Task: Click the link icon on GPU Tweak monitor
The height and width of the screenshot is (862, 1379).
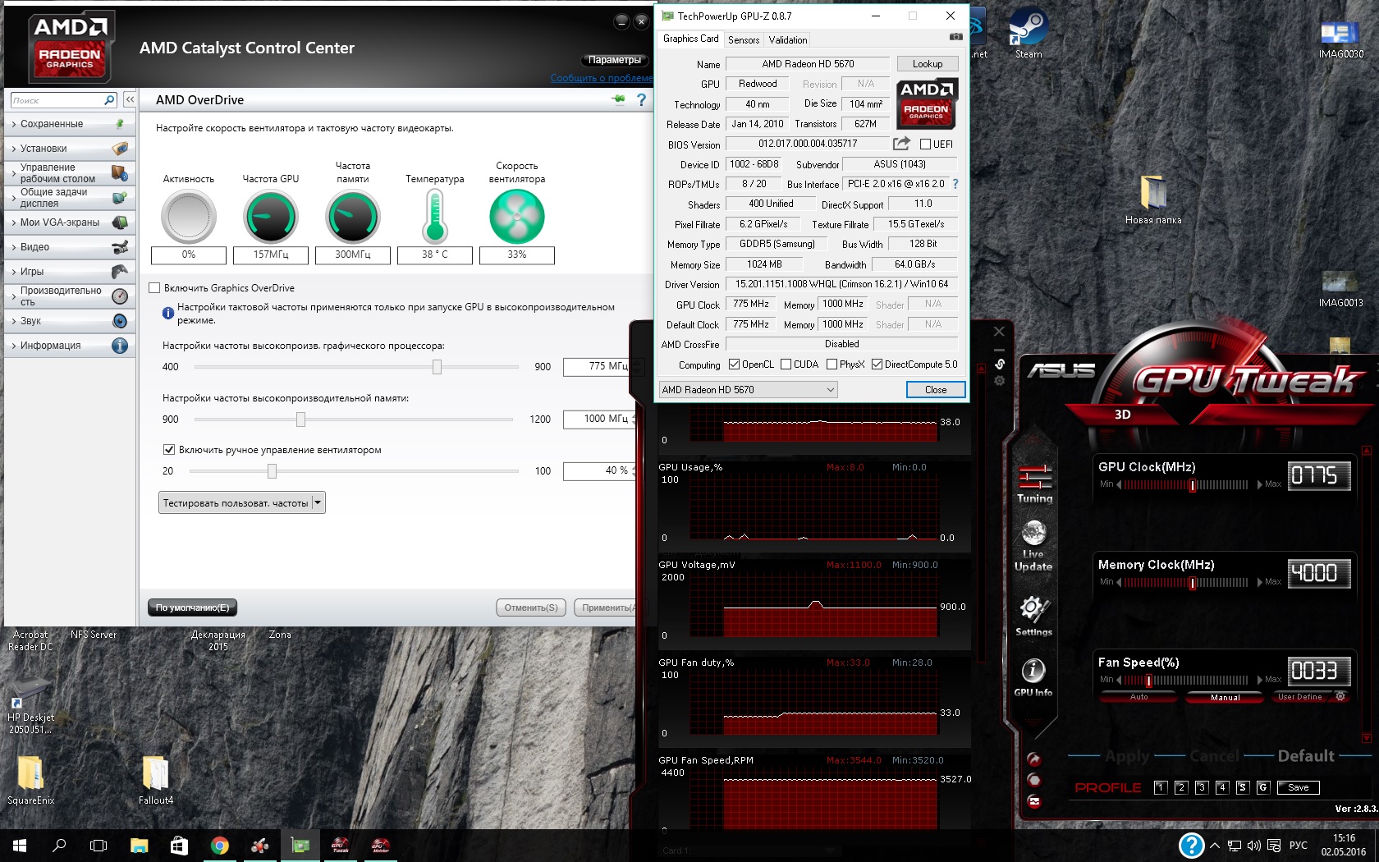Action: pyautogui.click(x=999, y=364)
